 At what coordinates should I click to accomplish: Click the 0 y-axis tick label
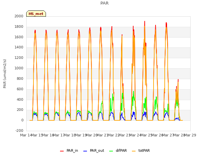pyautogui.click(x=22, y=120)
